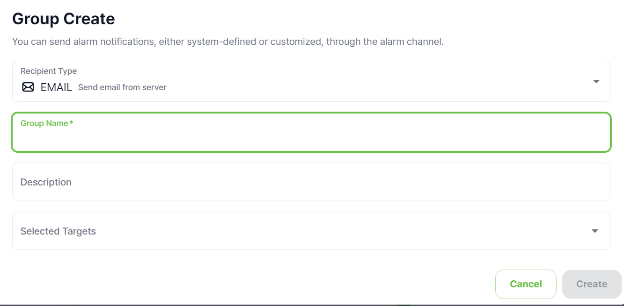Click the EMAIL mail icon in Recipient Type

tap(28, 87)
